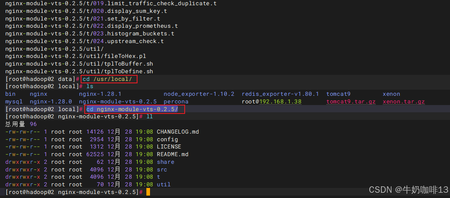The width and height of the screenshot is (450, 198).
Task: Click the '021.set_by_filter.t' line
Action: coord(83,19)
